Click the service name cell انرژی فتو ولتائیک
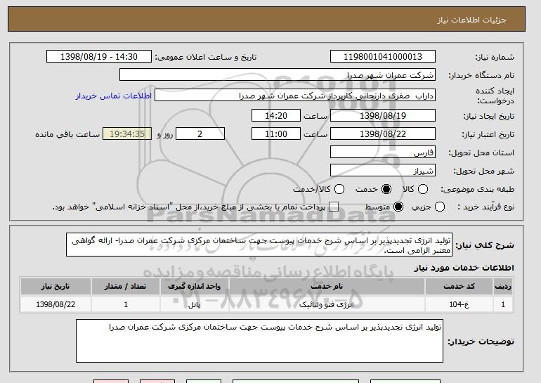 click(x=327, y=305)
